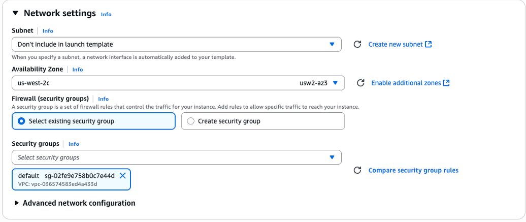Viewport: 526px width, 222px height.
Task: Click Create new subnet link
Action: point(395,45)
